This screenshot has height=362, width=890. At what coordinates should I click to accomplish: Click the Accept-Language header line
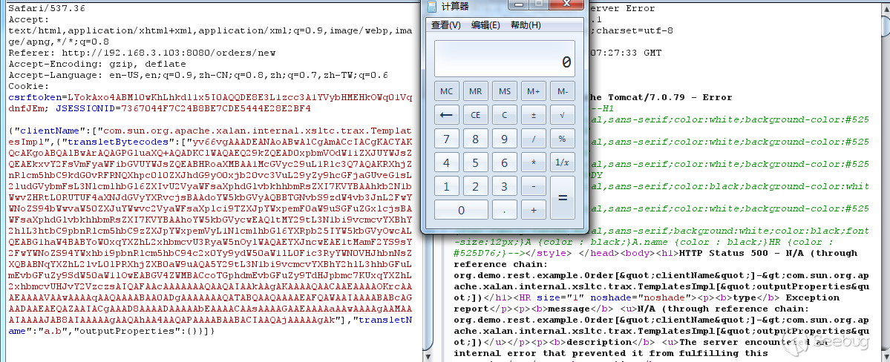point(198,75)
